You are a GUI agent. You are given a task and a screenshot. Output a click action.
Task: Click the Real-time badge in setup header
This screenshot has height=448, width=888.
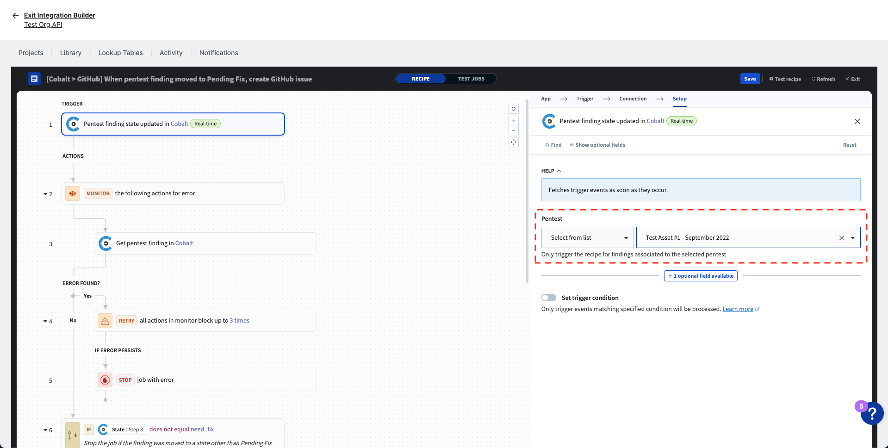coord(682,121)
